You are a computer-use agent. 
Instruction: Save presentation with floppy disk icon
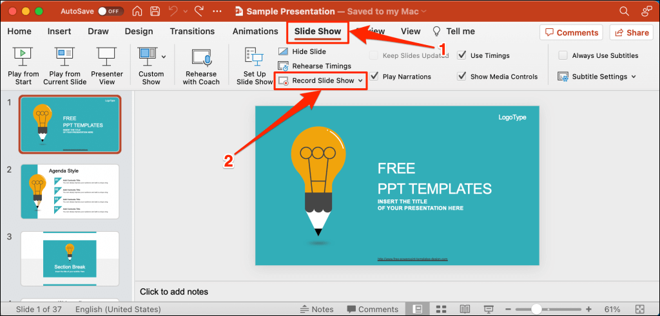155,12
